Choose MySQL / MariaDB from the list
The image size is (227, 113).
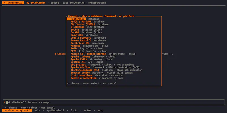click(88, 22)
